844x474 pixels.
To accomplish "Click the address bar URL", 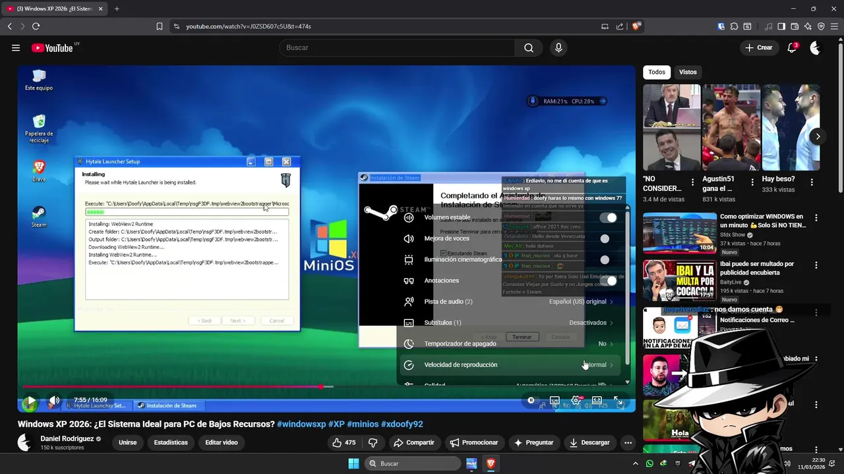I will (248, 26).
